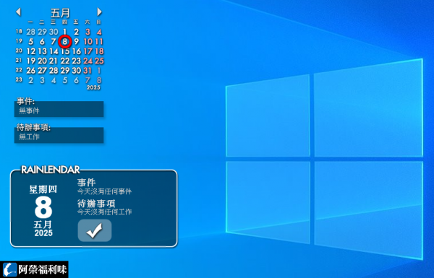Click the checkmark button in Rainlendar panel
Screen dimensions: 434x278
[x=95, y=230]
